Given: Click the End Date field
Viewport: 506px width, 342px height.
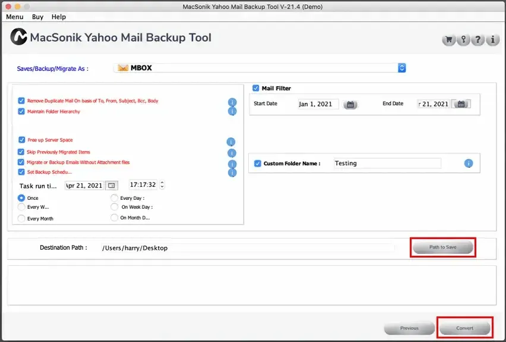Looking at the screenshot, I should click(x=434, y=104).
